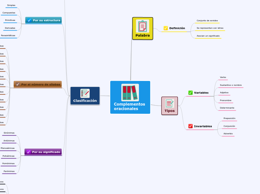
Task: Click the checklist icon in the Clasificación node
Action: coord(85,93)
